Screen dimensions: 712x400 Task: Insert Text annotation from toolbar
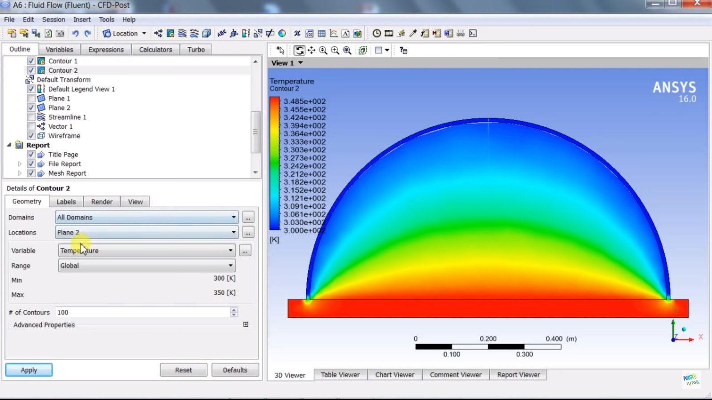click(222, 33)
